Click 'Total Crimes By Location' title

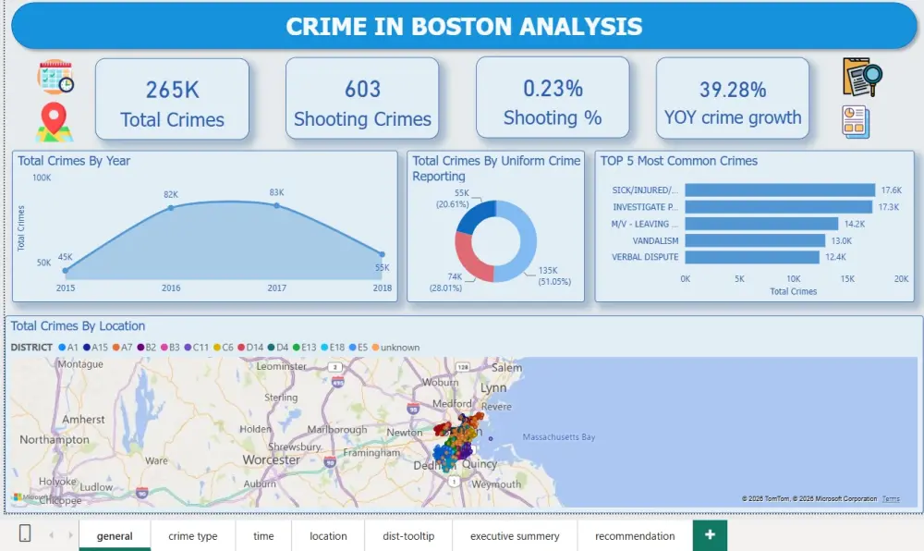click(x=78, y=326)
